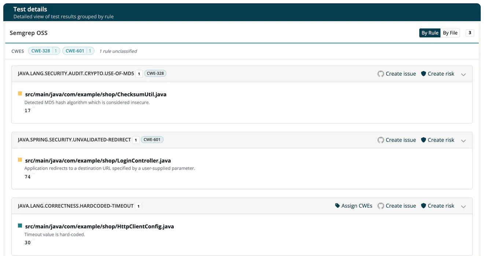
Task: Click CWE-601 badge on UNVALIDATED-REDIRECT header
Action: (152, 139)
